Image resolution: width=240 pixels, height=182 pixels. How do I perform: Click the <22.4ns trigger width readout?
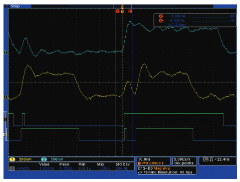222,159
